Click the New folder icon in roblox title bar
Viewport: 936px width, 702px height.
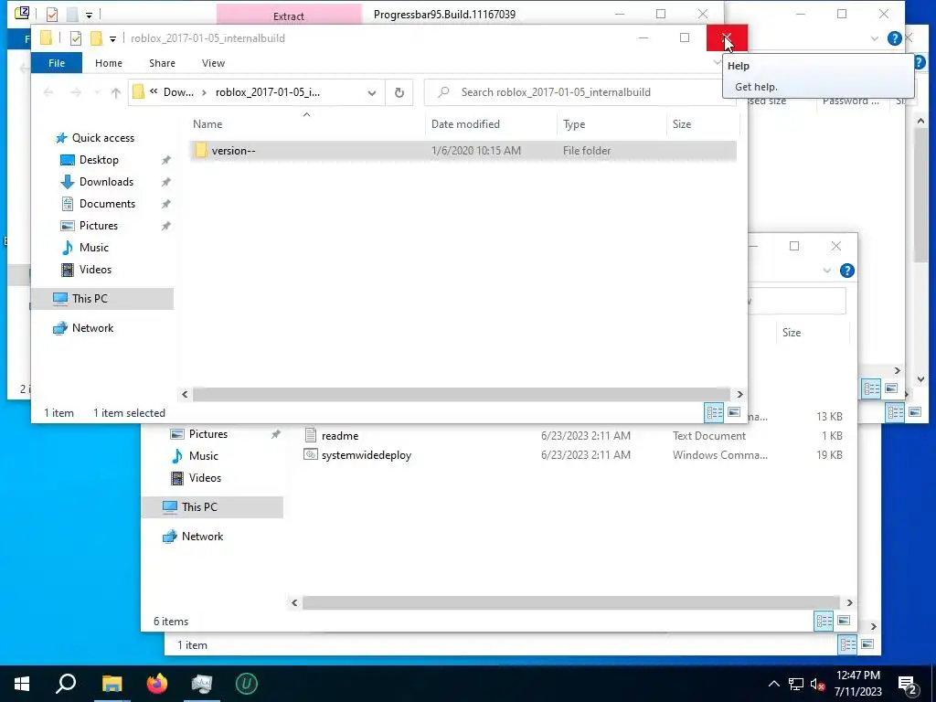tap(96, 38)
